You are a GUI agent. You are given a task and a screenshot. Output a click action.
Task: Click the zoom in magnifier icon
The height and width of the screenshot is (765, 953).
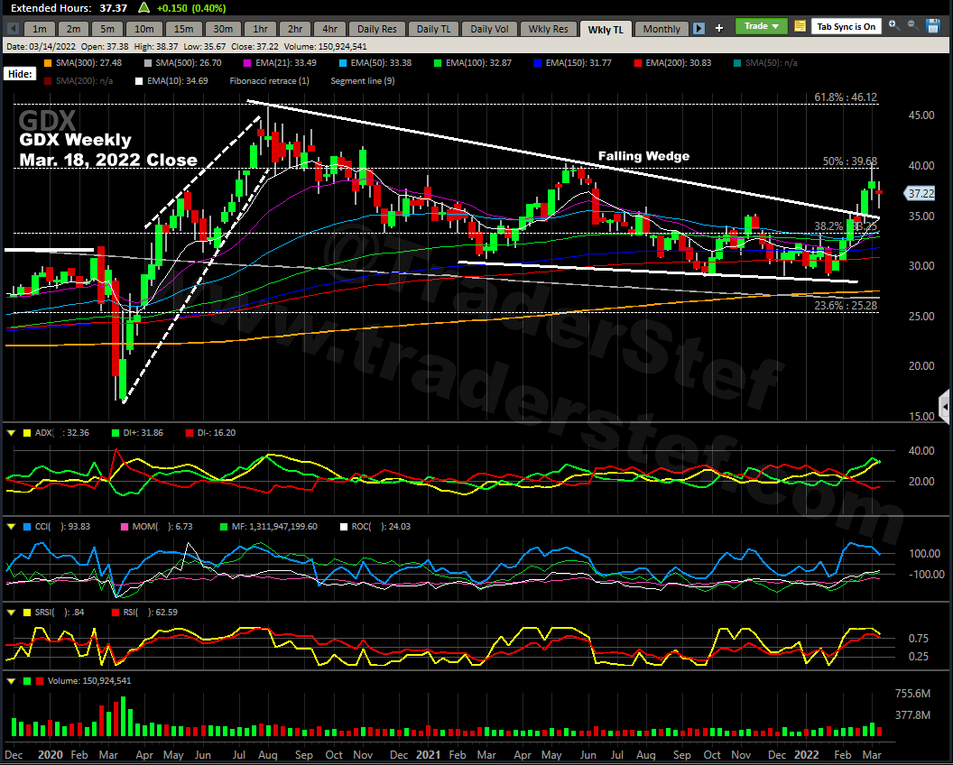(x=893, y=26)
